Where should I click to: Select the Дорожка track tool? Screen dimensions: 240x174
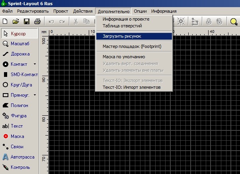(20, 54)
